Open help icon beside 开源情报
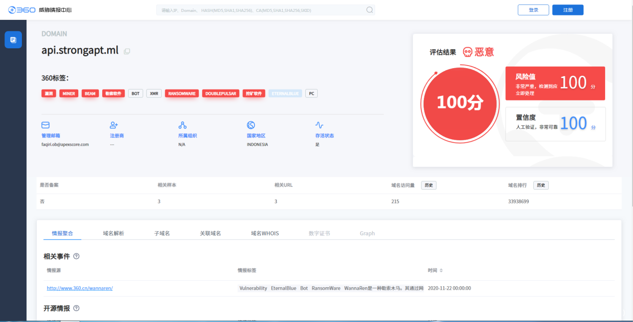The image size is (633, 322). pyautogui.click(x=76, y=308)
